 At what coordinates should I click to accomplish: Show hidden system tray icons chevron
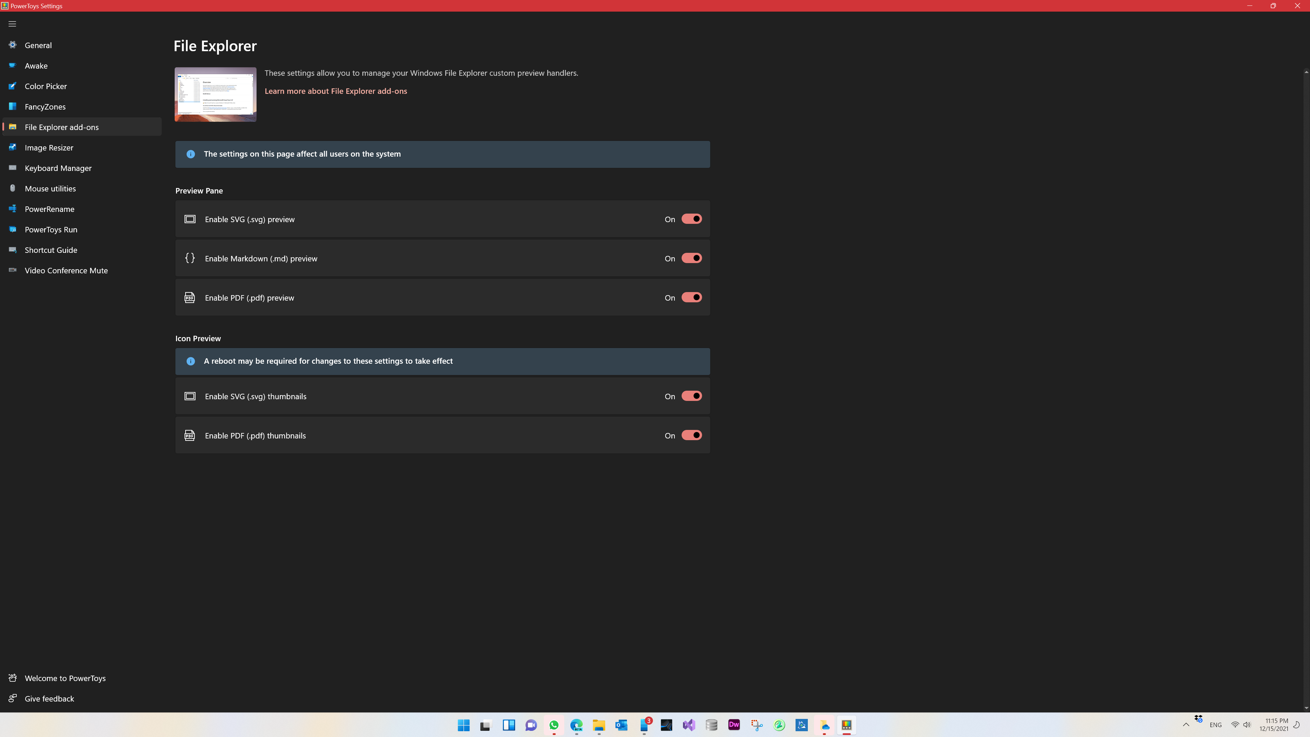(x=1186, y=725)
